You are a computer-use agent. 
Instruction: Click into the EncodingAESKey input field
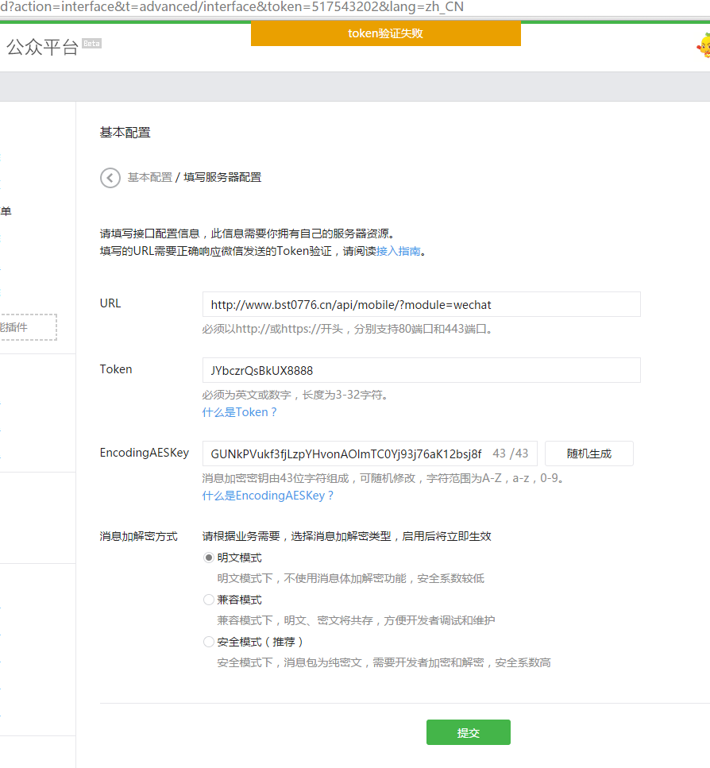coord(369,453)
